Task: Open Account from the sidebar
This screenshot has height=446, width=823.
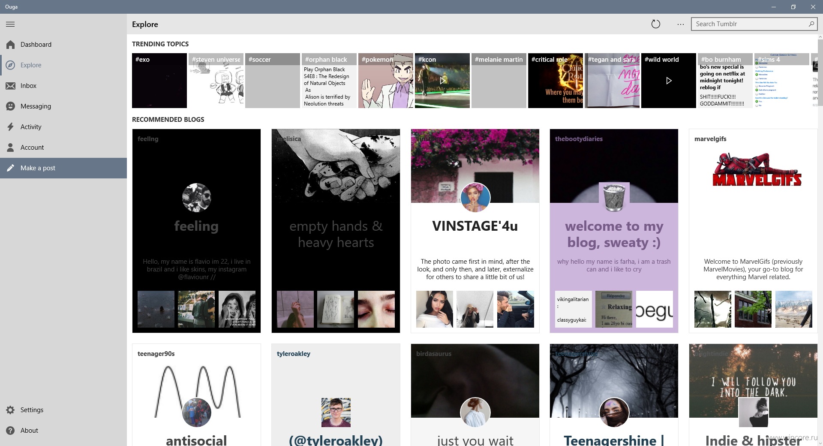Action: pyautogui.click(x=63, y=148)
